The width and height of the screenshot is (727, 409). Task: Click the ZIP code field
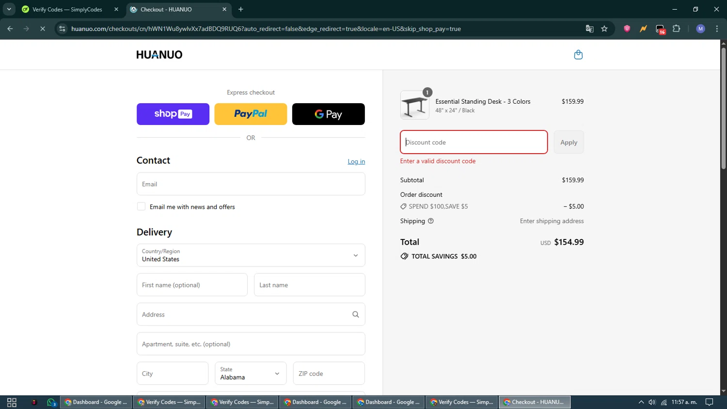tap(329, 374)
